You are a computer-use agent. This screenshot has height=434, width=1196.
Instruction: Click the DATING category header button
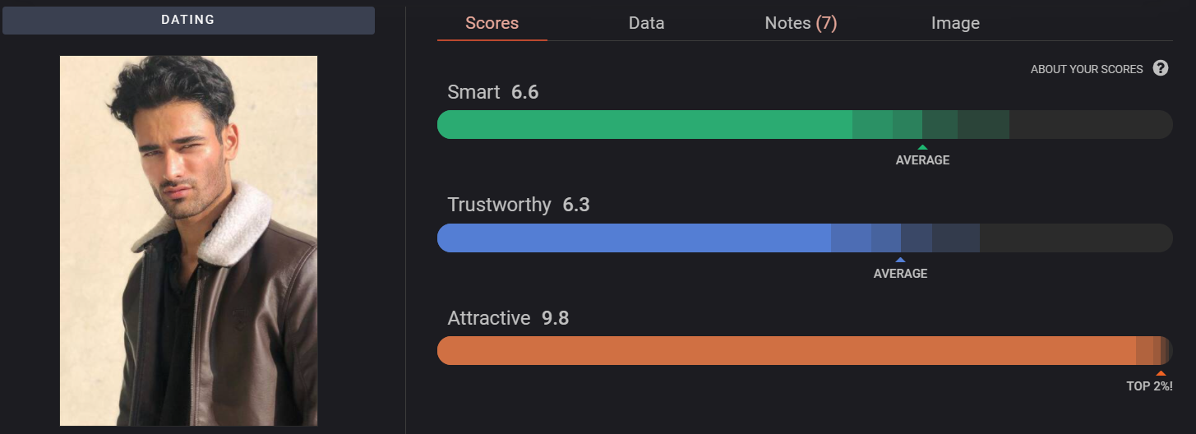point(188,21)
